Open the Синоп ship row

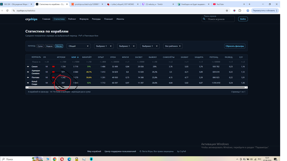136,67
